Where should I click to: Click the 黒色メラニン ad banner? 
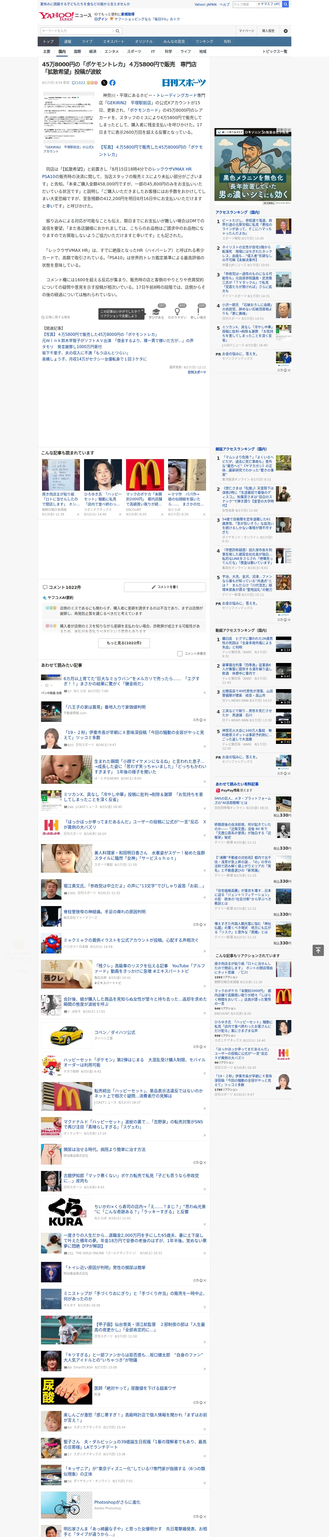tap(253, 167)
